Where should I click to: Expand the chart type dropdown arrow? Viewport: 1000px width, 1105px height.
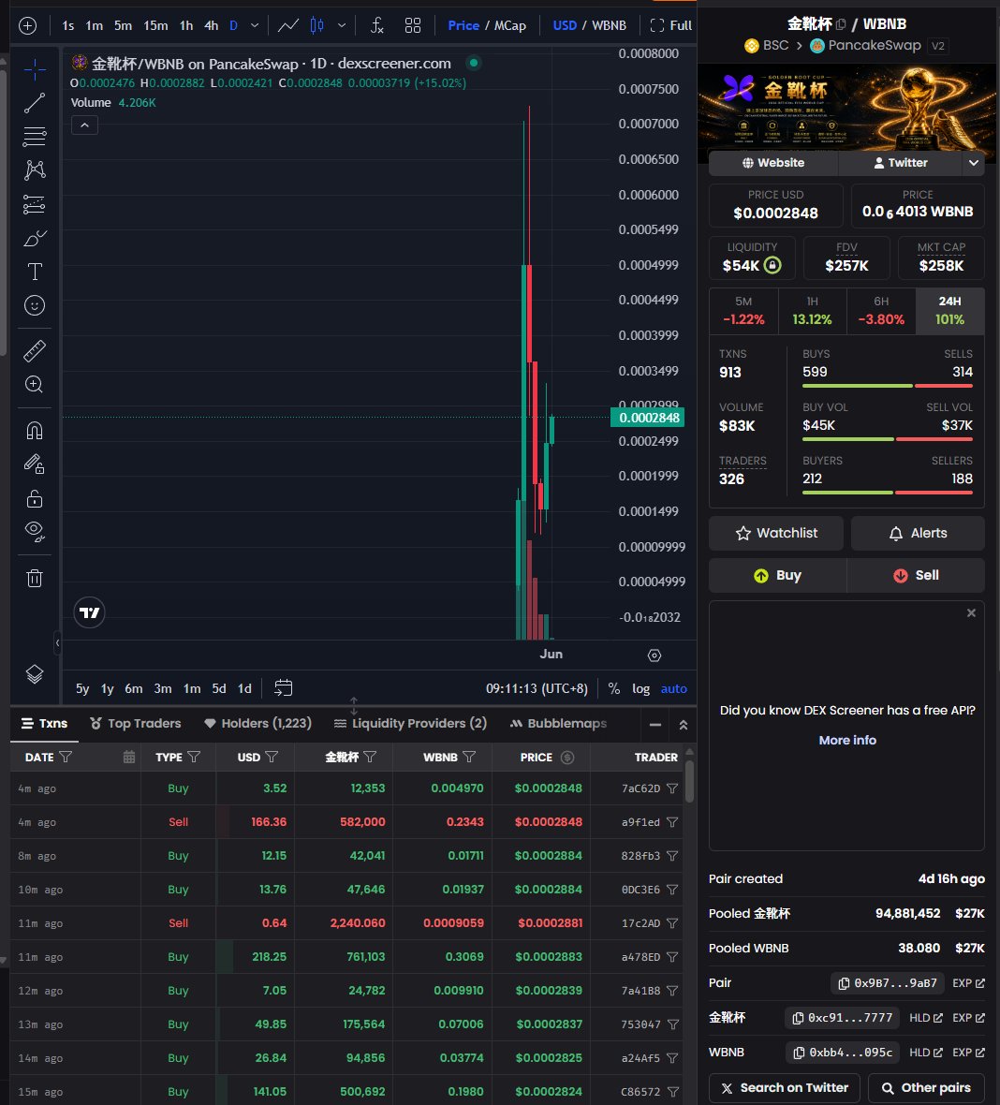(342, 25)
